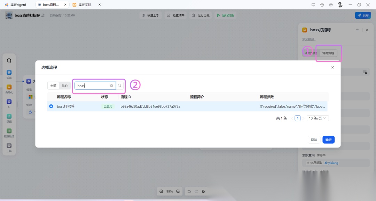The height and width of the screenshot is (201, 376).
Task: Zoom out the canvas with the minus magnifier
Action: coord(178,191)
